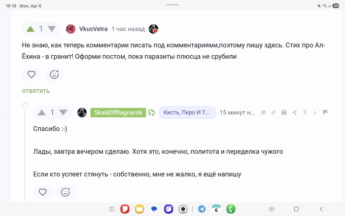Launch the yellow My Files app

coord(139,209)
